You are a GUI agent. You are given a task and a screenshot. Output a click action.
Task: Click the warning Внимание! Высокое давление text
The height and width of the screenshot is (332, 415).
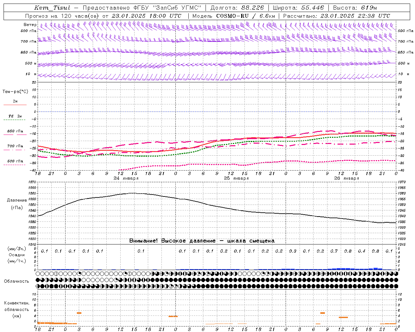[x=172, y=241]
